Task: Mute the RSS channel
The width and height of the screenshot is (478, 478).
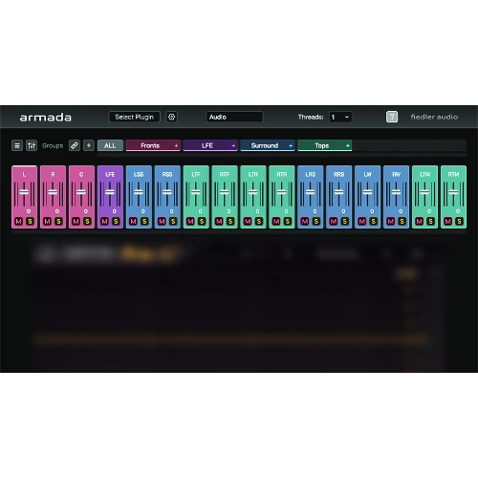Action: pos(162,221)
